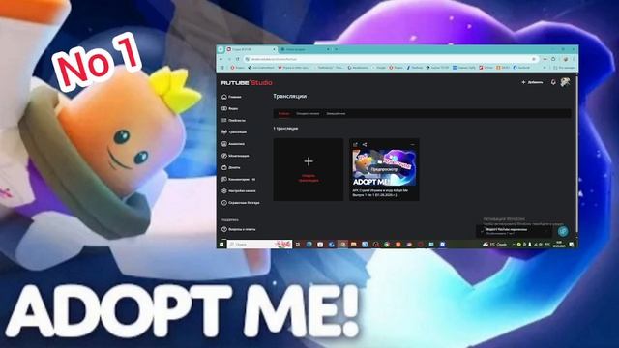Image resolution: width=619 pixels, height=348 pixels.
Task: Click the Adopt Me broadcast title text
Action: pyautogui.click(x=380, y=192)
